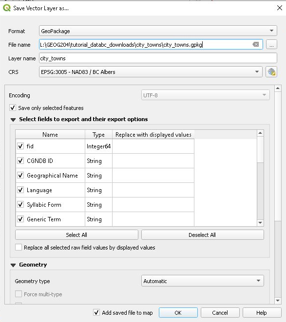The height and width of the screenshot is (322, 286).
Task: Open the CRS EPSG:3005 dropdown
Action: pyautogui.click(x=151, y=72)
